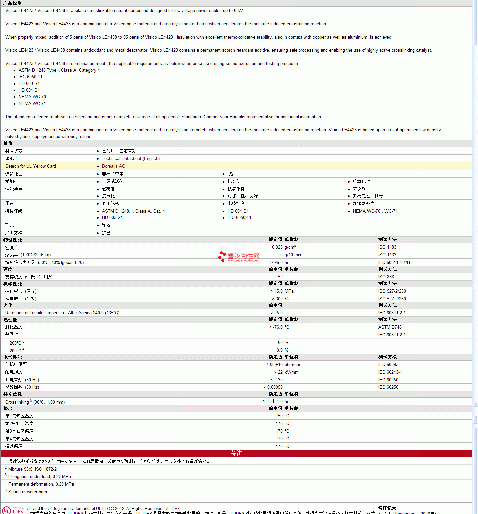Select the 'NEMA WC-70 , WC-71' rating entry
Viewport: 478px width, 514px height.
tap(375, 211)
